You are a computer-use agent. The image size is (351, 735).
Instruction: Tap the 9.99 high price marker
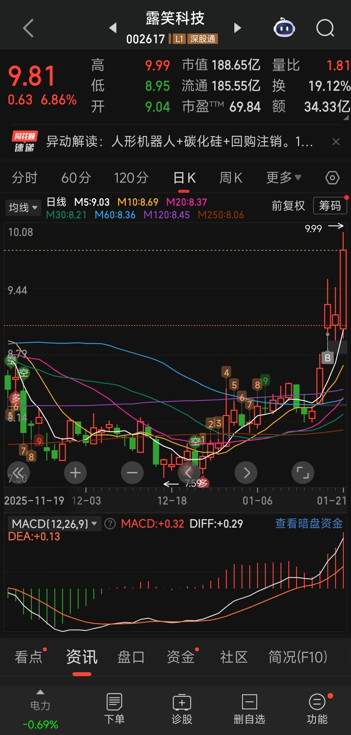(x=313, y=229)
